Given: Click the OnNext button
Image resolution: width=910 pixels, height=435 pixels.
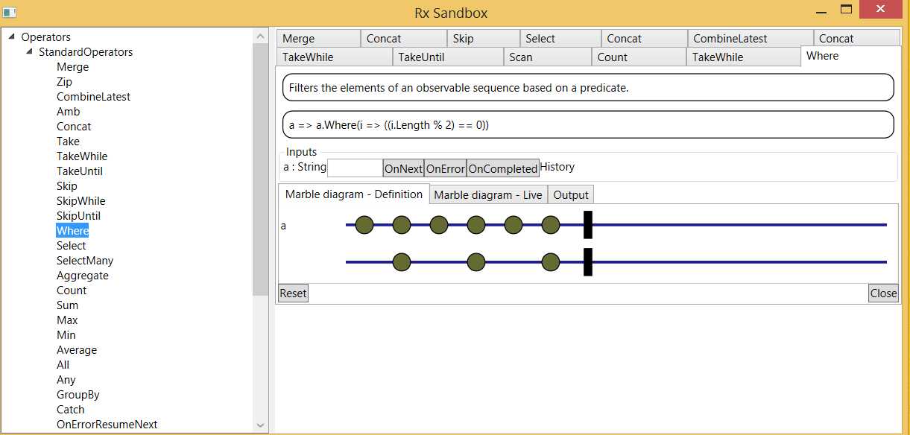Looking at the screenshot, I should (403, 169).
